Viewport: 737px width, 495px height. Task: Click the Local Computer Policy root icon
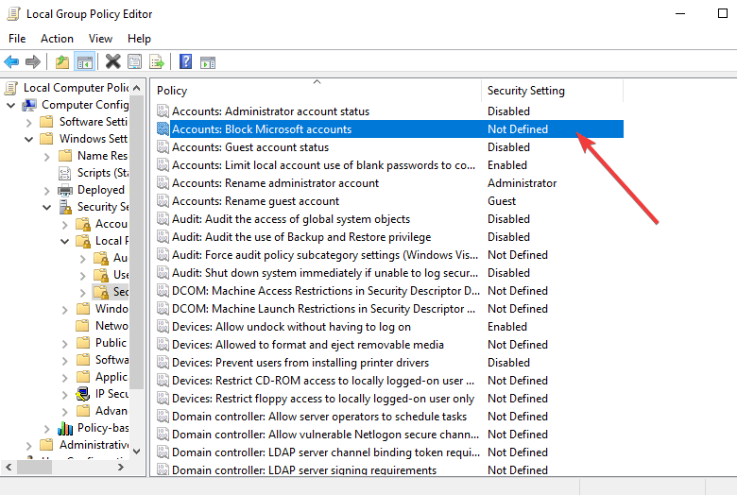pos(11,88)
